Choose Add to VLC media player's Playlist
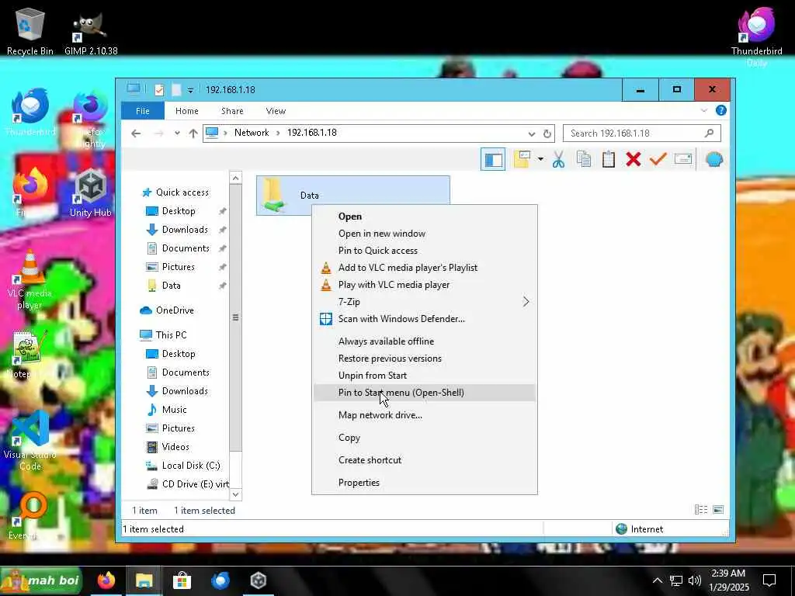The image size is (795, 596). 425,268
